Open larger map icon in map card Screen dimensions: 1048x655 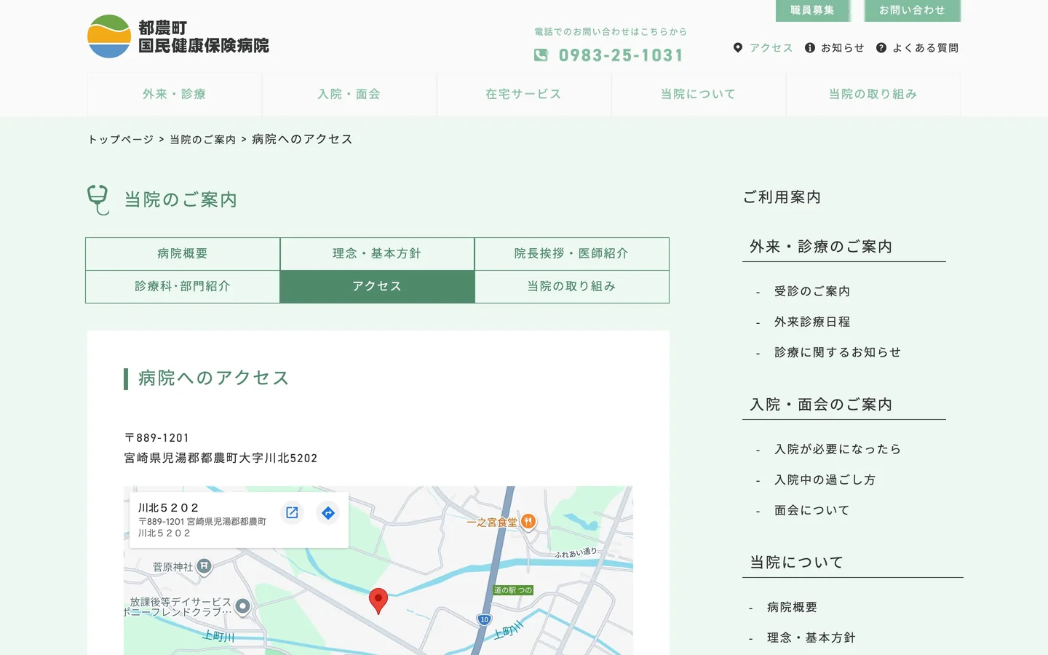tap(292, 512)
